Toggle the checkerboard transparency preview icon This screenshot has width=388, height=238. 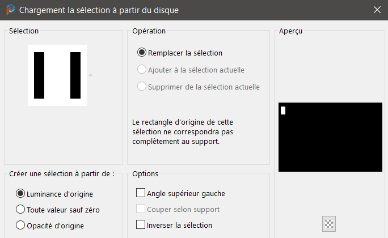pyautogui.click(x=329, y=224)
